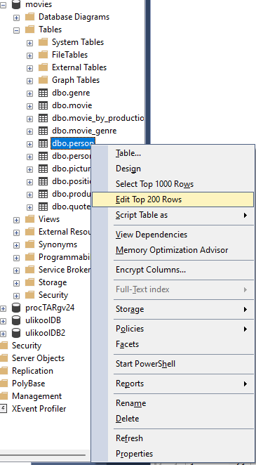The image size is (256, 465).
Task: Click the XEvent Profiler icon
Action: point(3,409)
